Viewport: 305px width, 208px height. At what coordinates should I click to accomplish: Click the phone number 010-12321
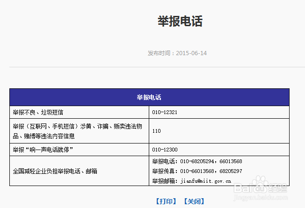(x=165, y=112)
